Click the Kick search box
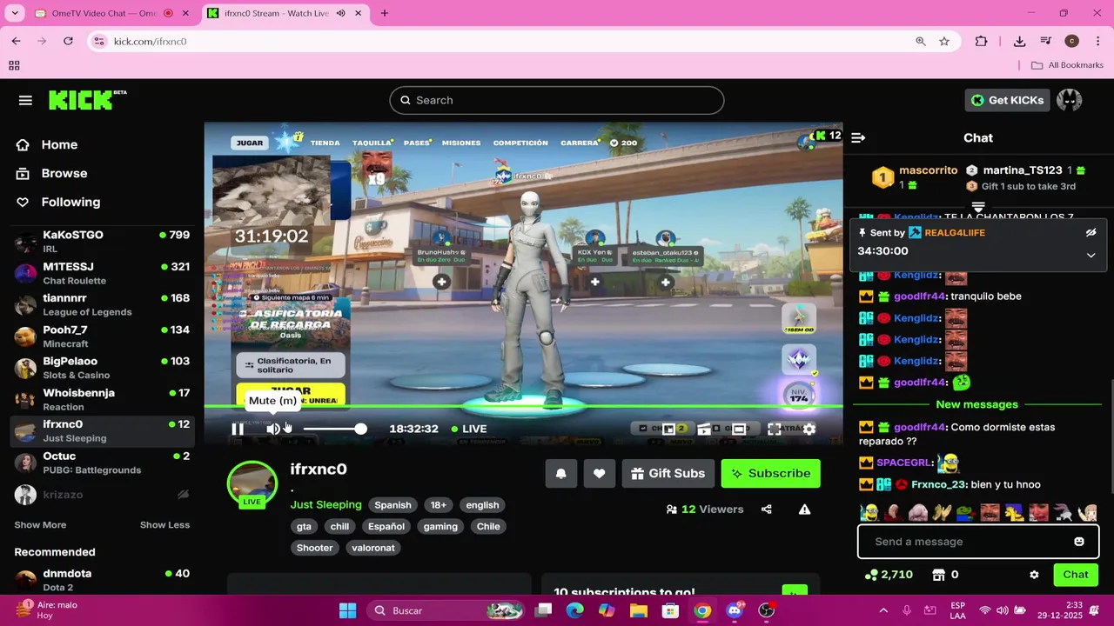The width and height of the screenshot is (1114, 626). pos(556,100)
